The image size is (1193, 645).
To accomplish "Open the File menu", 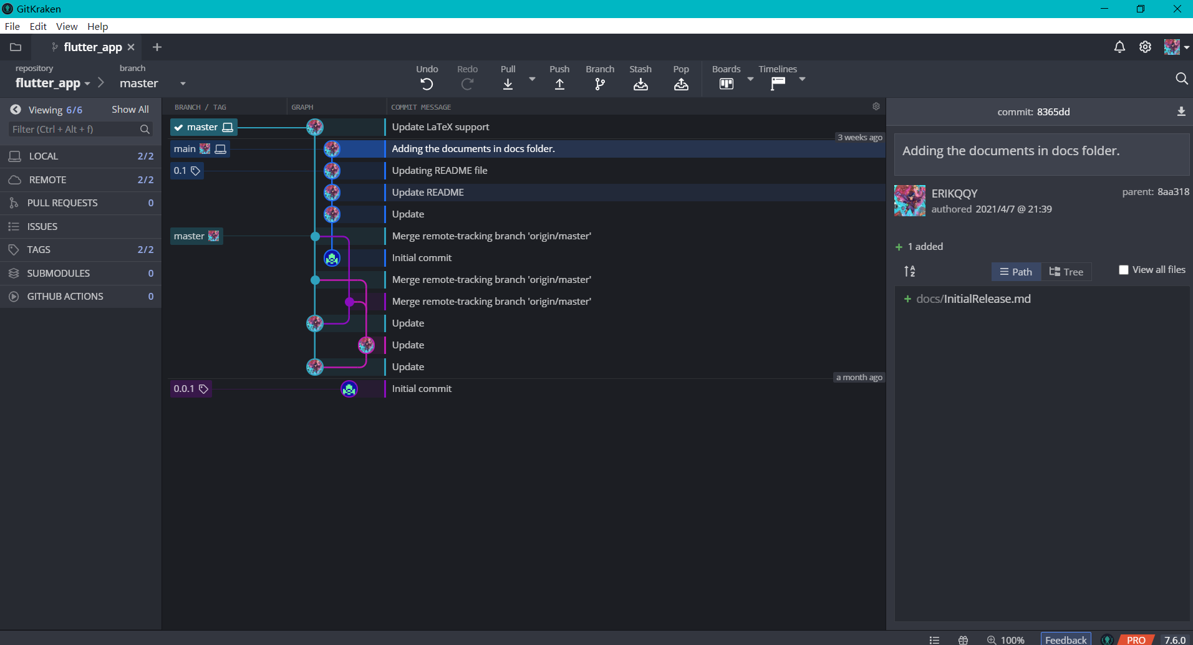I will coord(12,26).
